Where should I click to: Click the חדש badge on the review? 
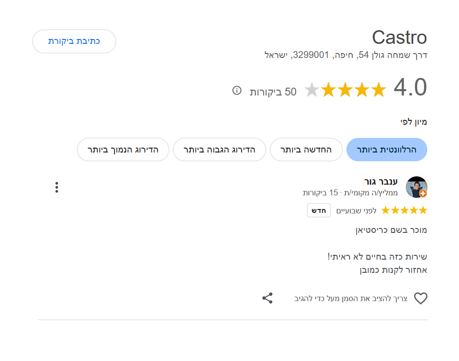(x=319, y=210)
